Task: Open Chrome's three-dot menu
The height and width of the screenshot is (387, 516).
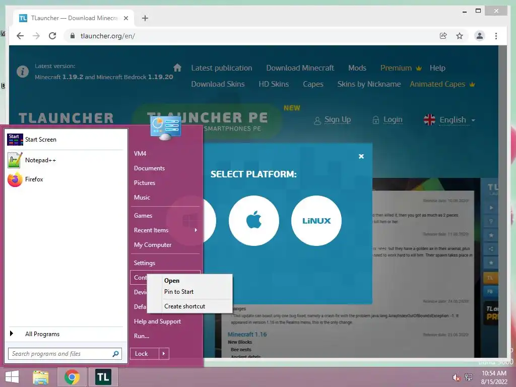Action: [496, 36]
